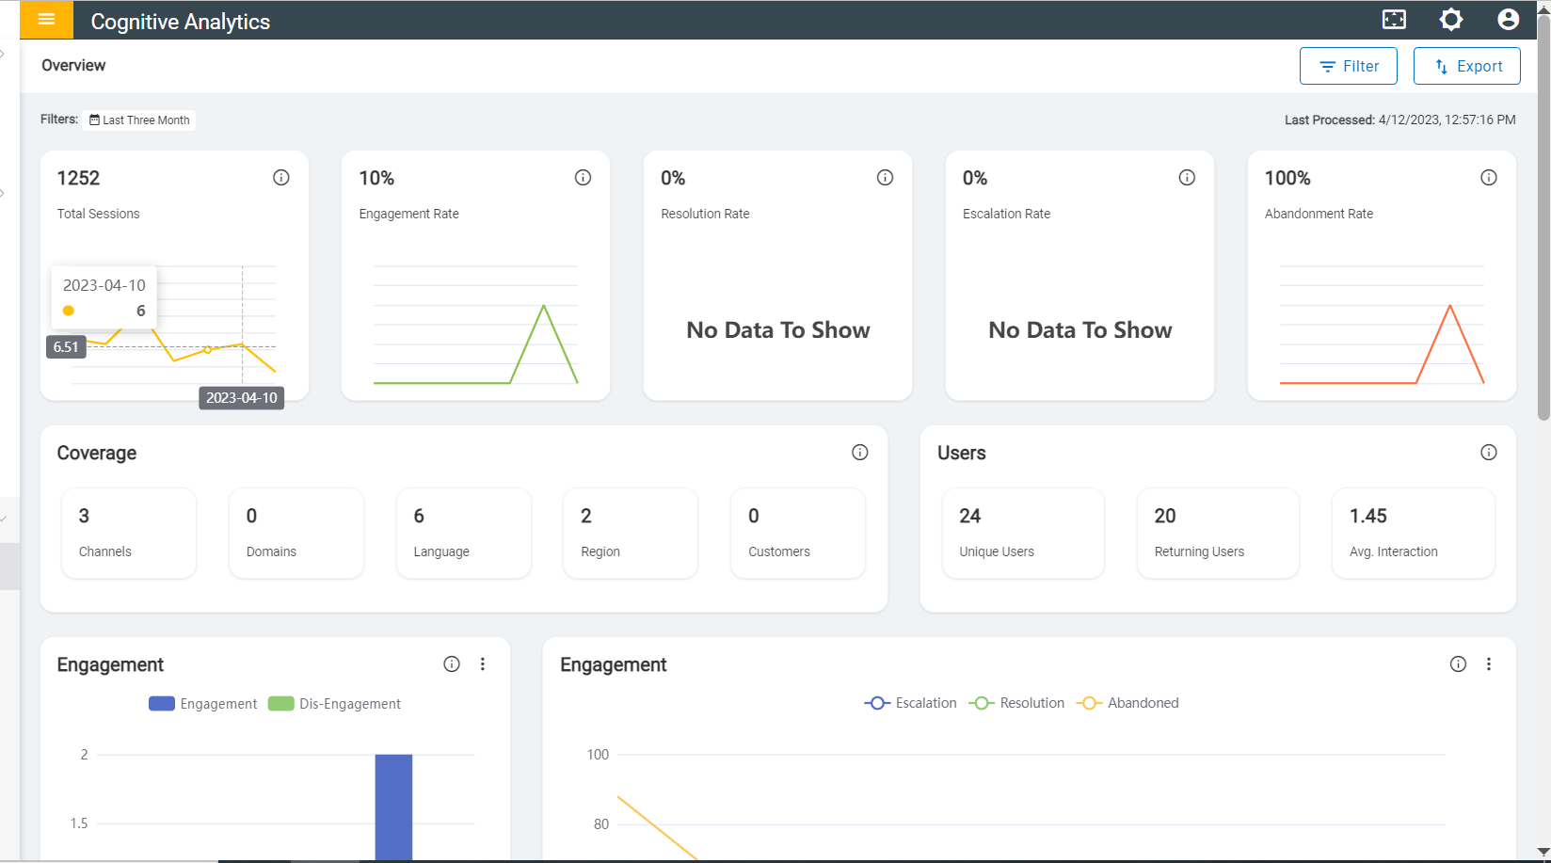Hide Escalation line in chart legend
The image size is (1551, 863).
[x=911, y=703]
